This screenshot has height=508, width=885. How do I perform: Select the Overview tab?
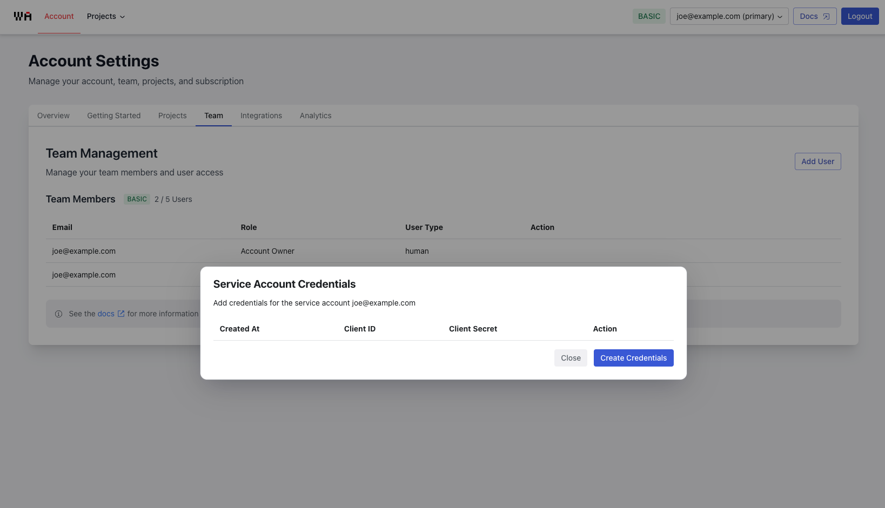pos(53,116)
